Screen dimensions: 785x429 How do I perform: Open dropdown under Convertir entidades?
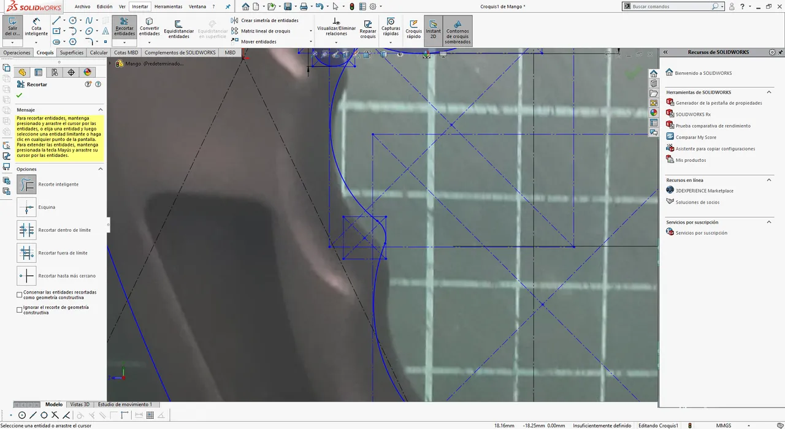[149, 42]
